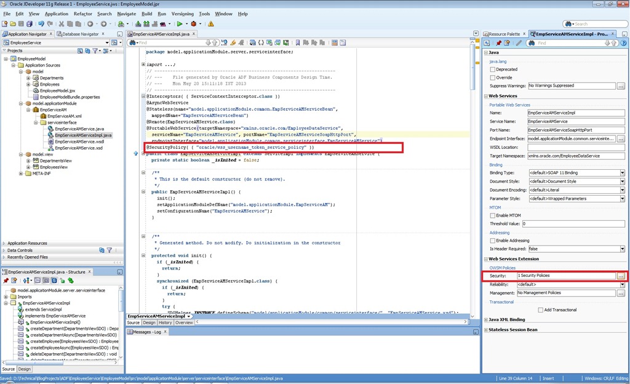The image size is (630, 384).
Task: Click the Cut scissors icon
Action: (60, 24)
